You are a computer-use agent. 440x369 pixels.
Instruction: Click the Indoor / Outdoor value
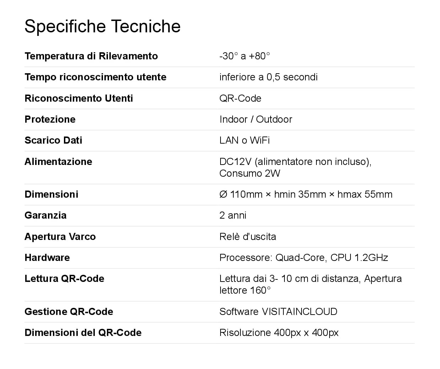pos(256,119)
